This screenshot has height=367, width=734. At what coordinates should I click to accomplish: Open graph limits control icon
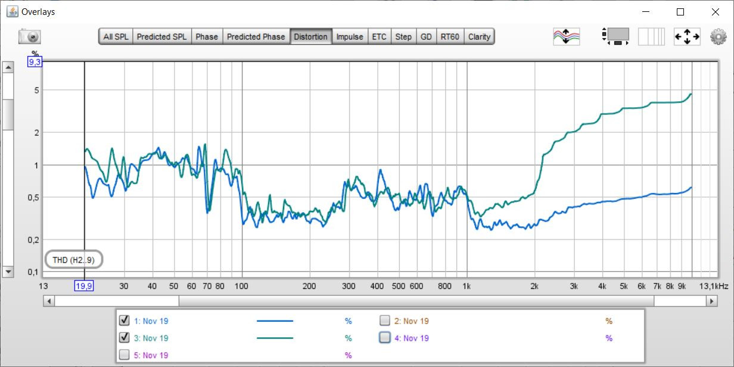pos(615,36)
